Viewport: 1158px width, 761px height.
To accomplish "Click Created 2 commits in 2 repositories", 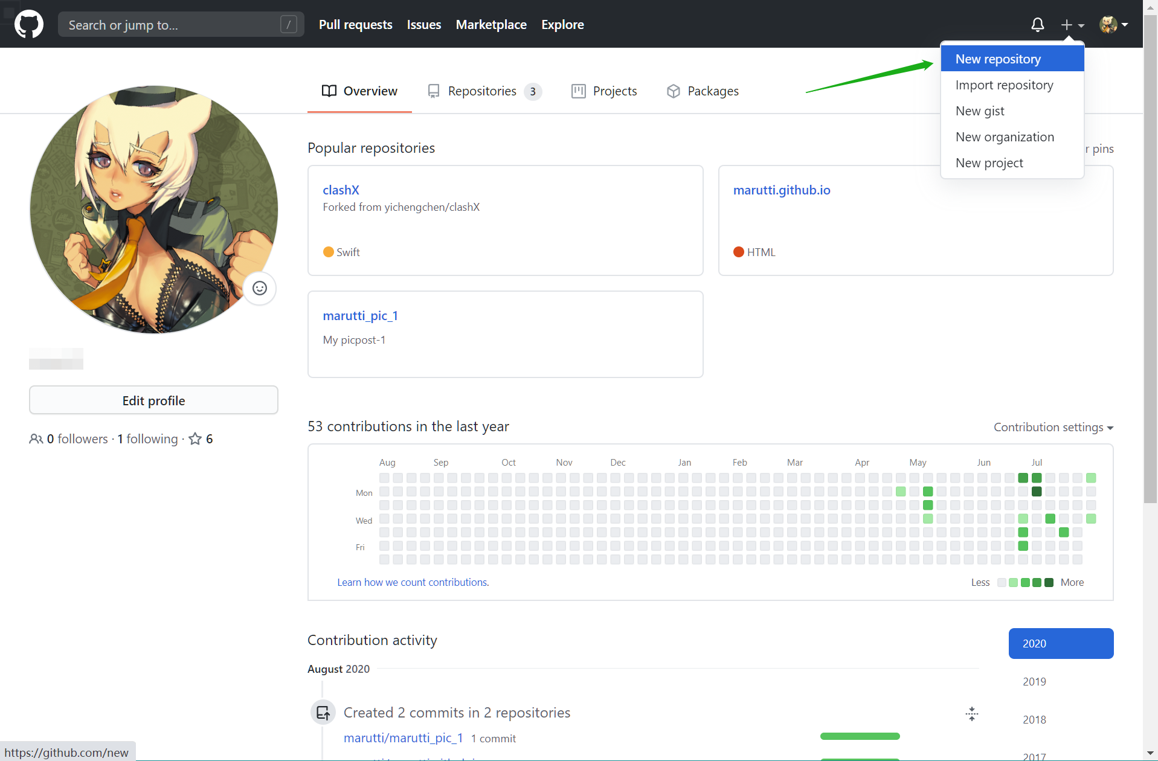I will pos(457,713).
